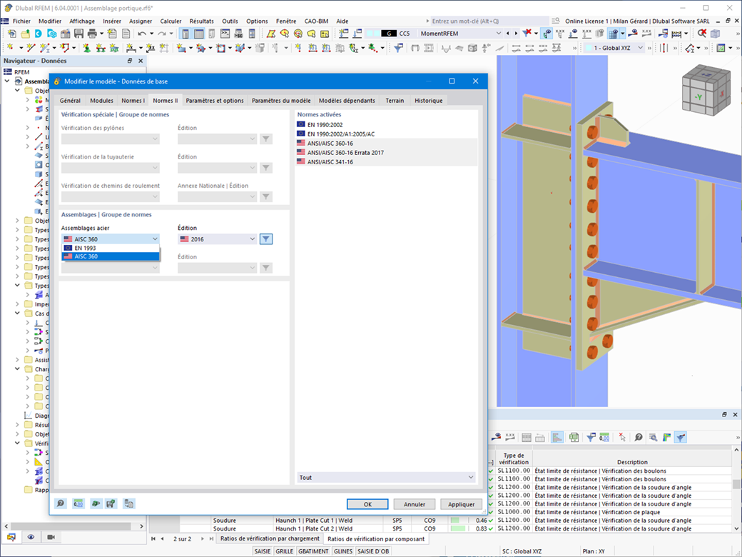Choose EN 1993 from the dropdown list
Viewport: 742px width, 557px height.
click(x=111, y=248)
